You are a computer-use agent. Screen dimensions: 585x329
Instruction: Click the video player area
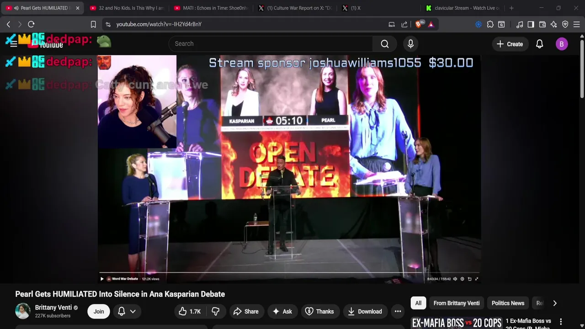[x=289, y=169]
